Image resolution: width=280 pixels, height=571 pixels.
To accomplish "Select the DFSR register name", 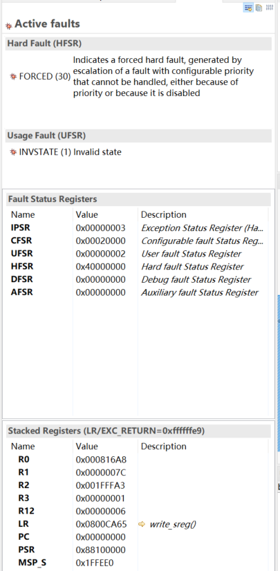I will [x=22, y=280].
